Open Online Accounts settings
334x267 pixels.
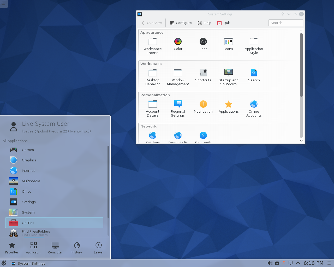(254, 109)
